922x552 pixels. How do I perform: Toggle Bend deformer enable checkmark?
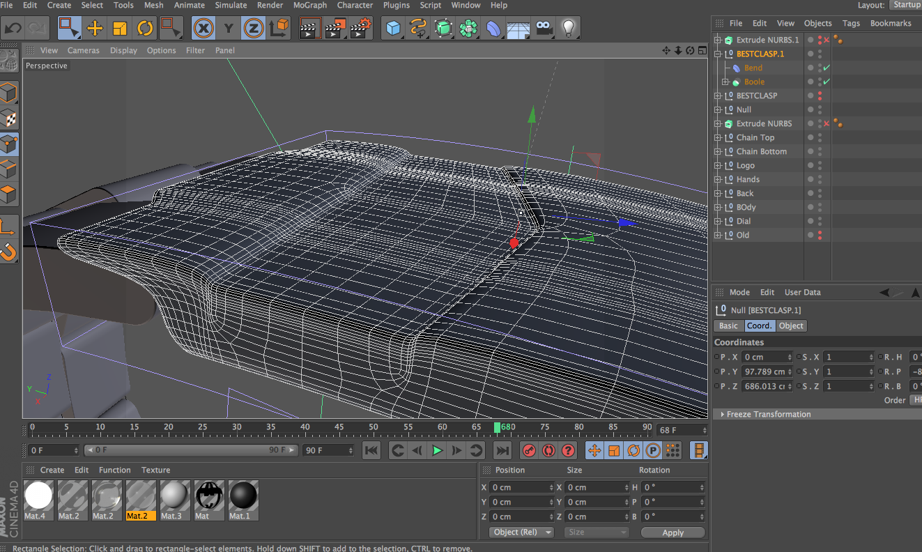click(x=827, y=68)
